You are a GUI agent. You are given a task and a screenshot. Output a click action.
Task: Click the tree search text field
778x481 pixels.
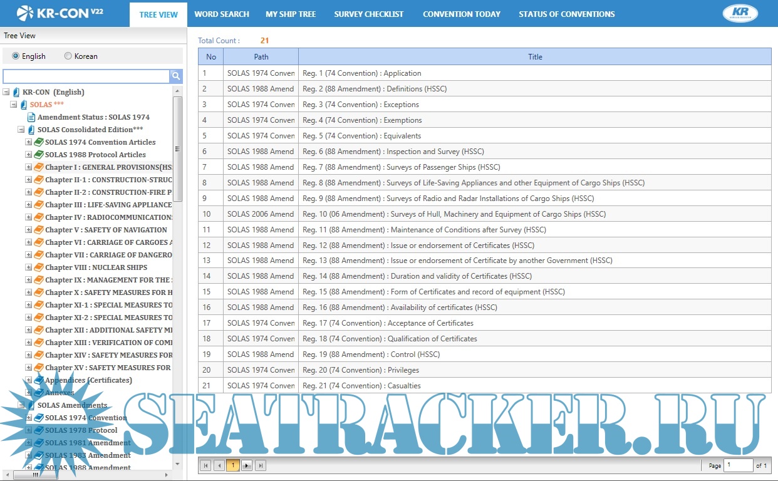pyautogui.click(x=86, y=76)
